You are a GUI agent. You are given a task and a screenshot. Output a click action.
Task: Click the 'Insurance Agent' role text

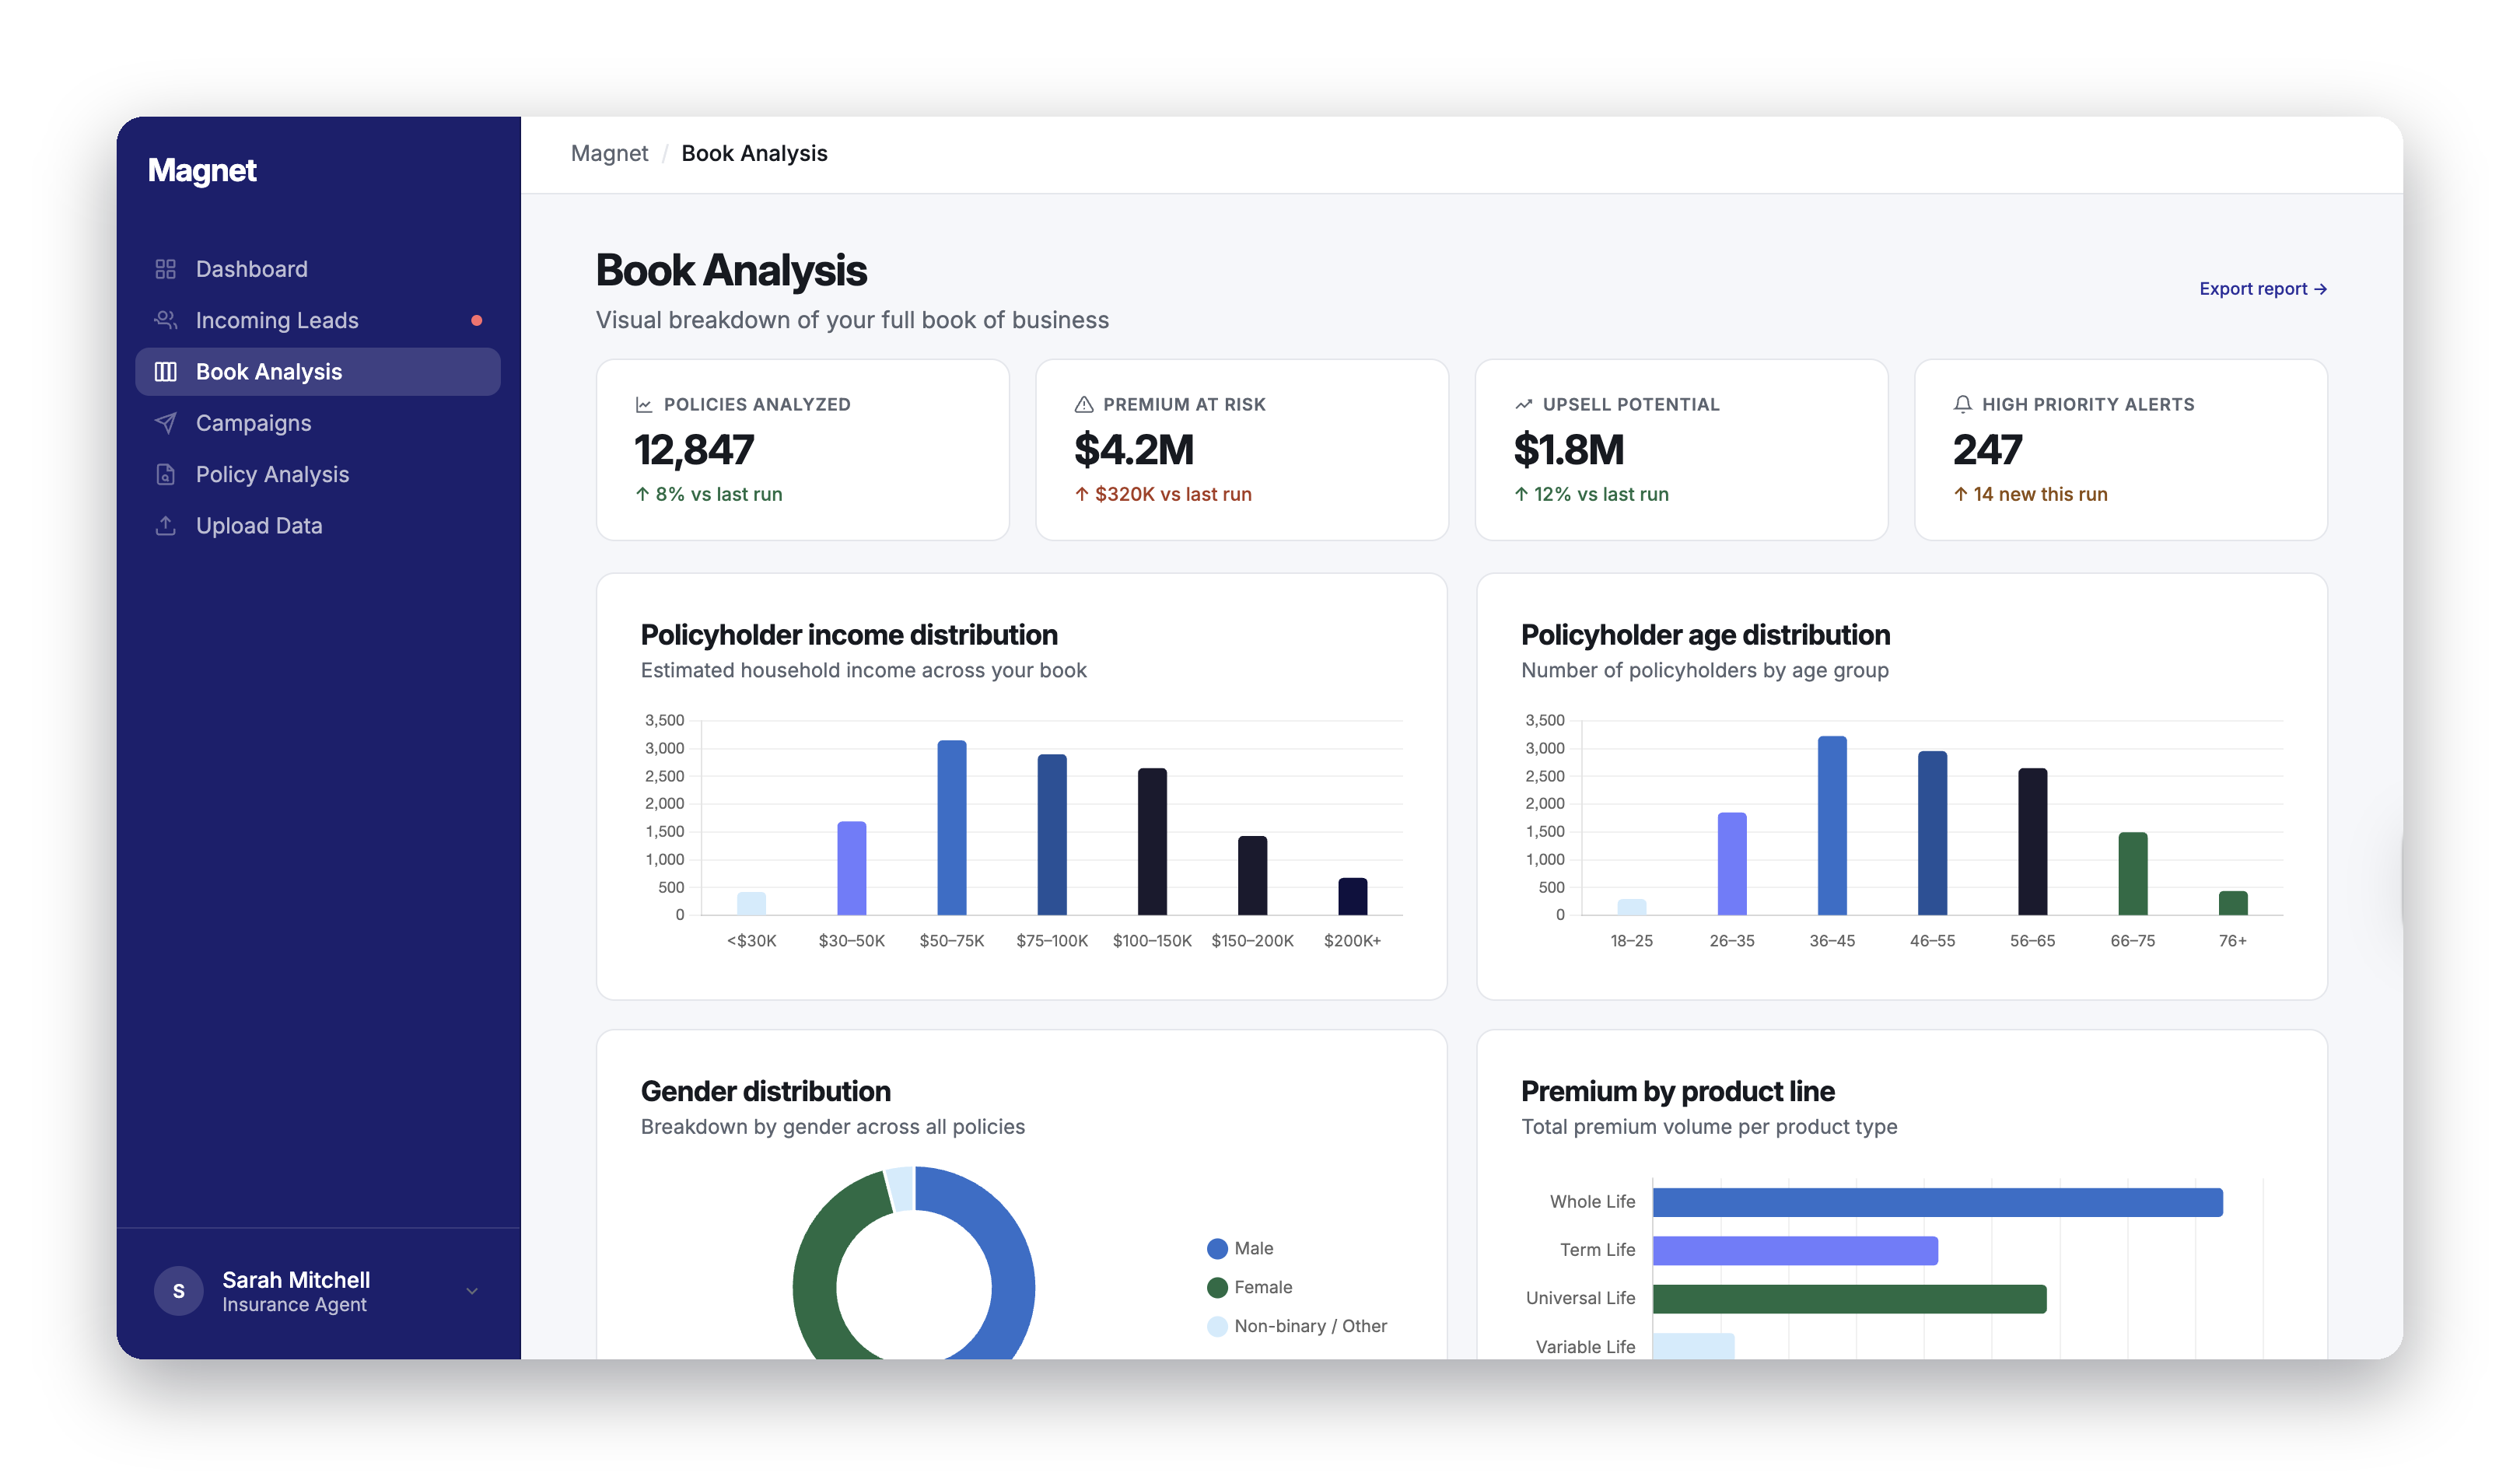(x=294, y=1305)
